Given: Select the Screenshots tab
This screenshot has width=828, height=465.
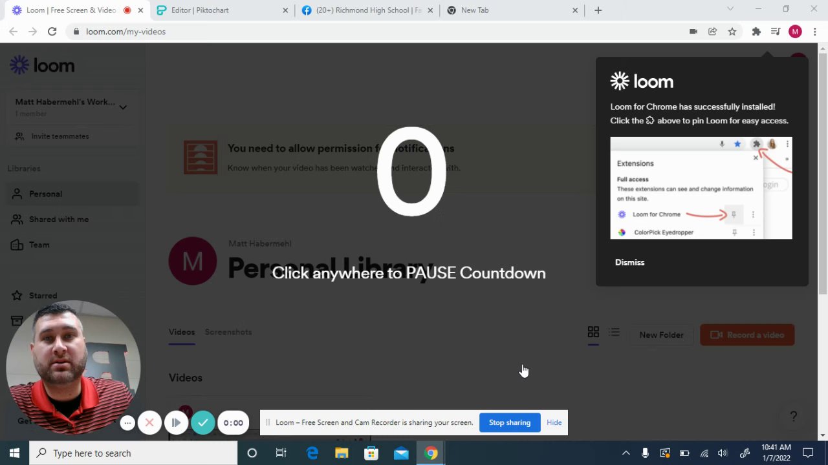Looking at the screenshot, I should [228, 332].
